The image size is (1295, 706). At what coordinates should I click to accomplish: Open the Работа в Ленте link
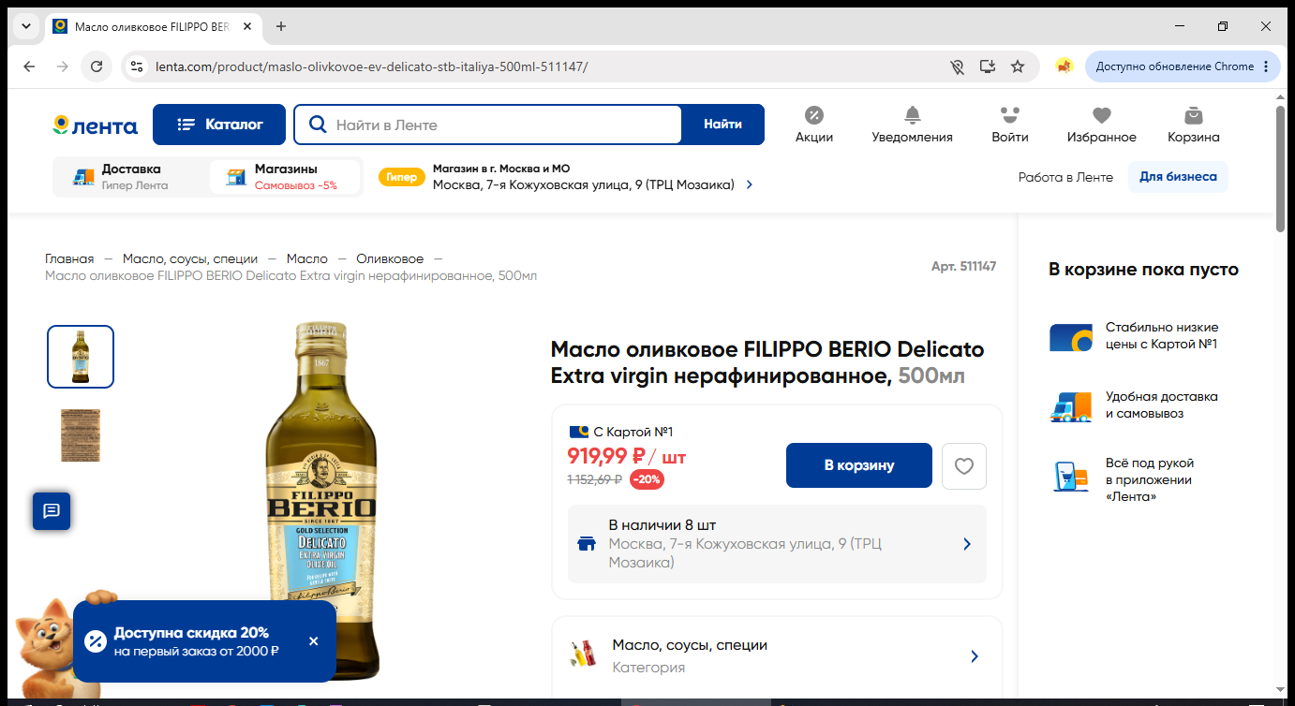coord(1065,177)
